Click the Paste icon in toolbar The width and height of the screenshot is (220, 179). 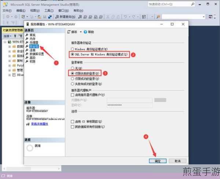coord(118,17)
